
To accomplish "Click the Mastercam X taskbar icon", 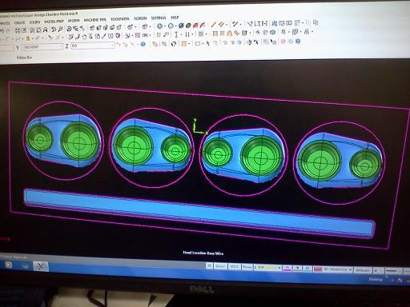I will point(41,266).
